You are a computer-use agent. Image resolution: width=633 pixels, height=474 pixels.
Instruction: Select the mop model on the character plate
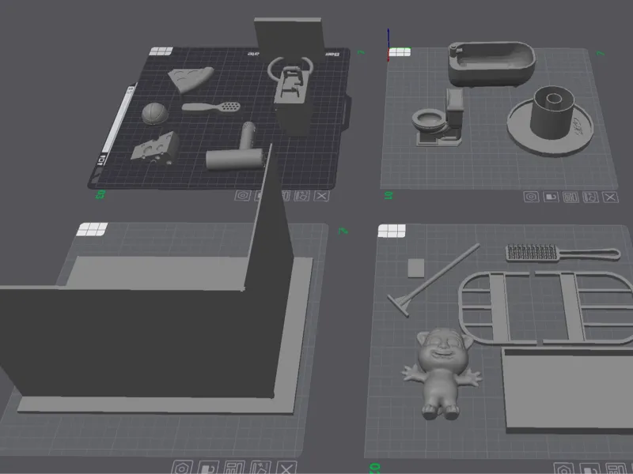434,280
